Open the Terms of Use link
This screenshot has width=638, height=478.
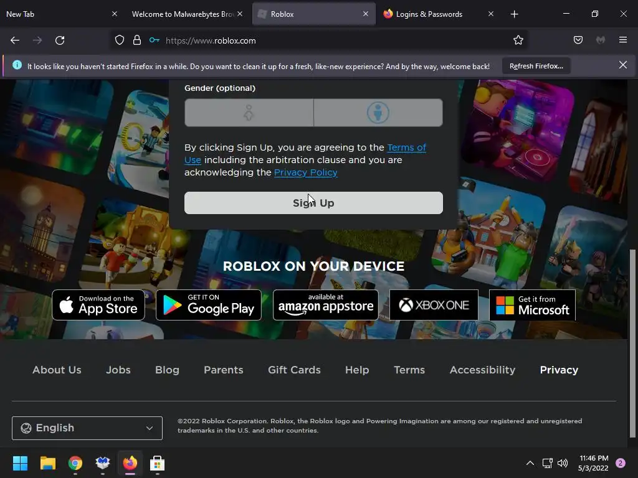click(x=406, y=148)
